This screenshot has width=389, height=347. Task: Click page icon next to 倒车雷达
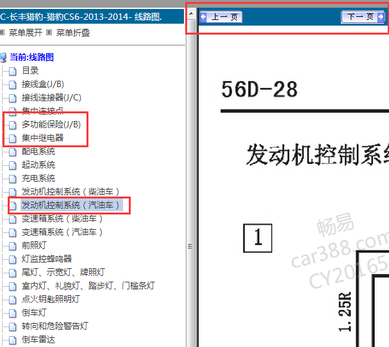click(x=13, y=341)
